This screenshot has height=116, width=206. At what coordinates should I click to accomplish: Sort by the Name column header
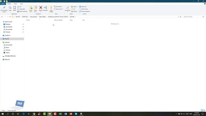coord(39,20)
